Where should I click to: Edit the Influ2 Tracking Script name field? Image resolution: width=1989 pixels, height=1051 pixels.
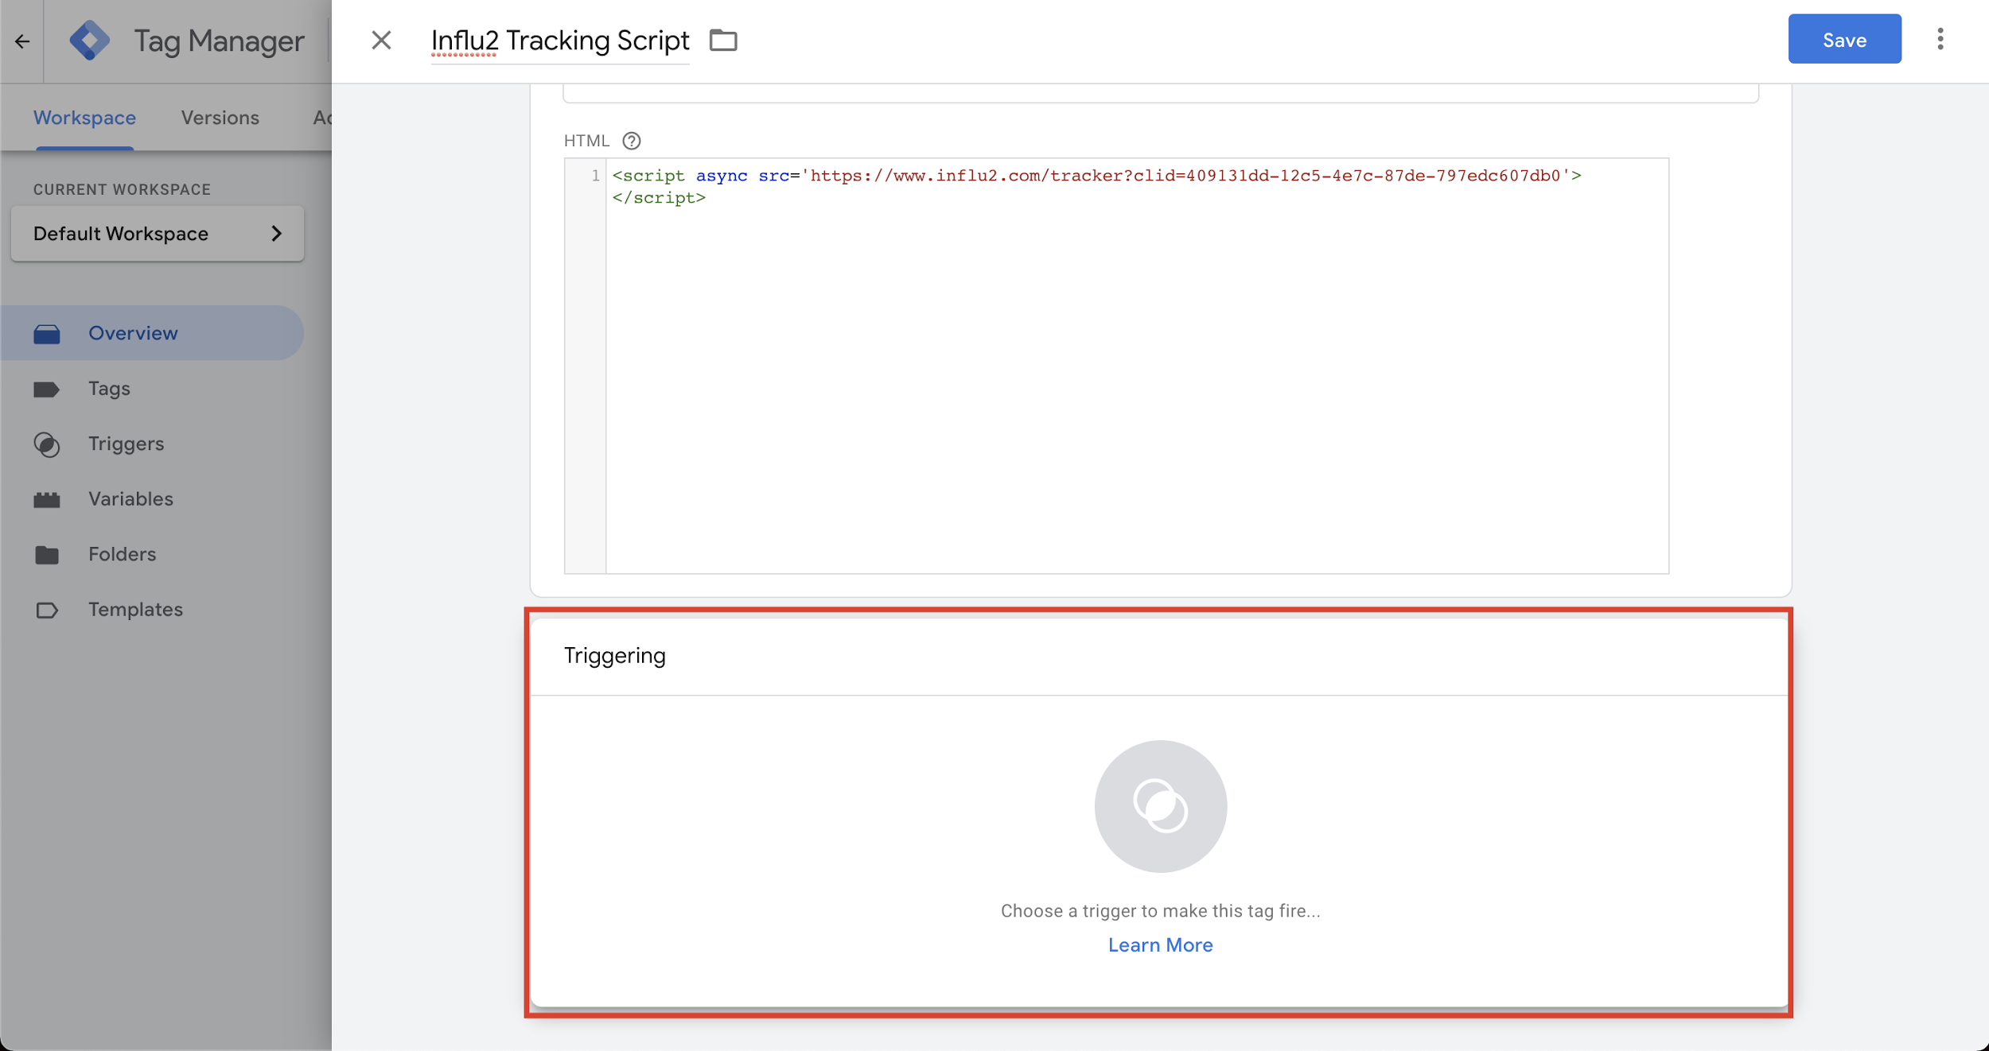pos(559,41)
